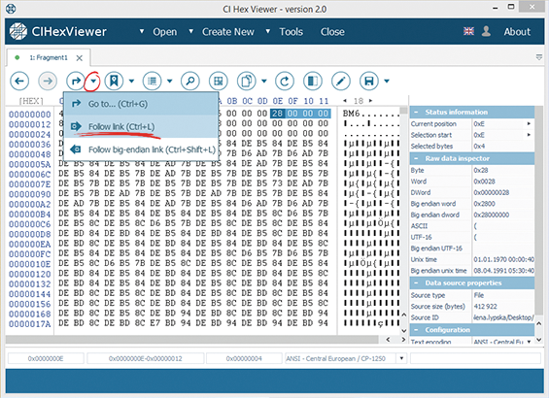This screenshot has height=398, width=549.
Task: Click the CIHexViewer logo
Action: click(x=57, y=32)
